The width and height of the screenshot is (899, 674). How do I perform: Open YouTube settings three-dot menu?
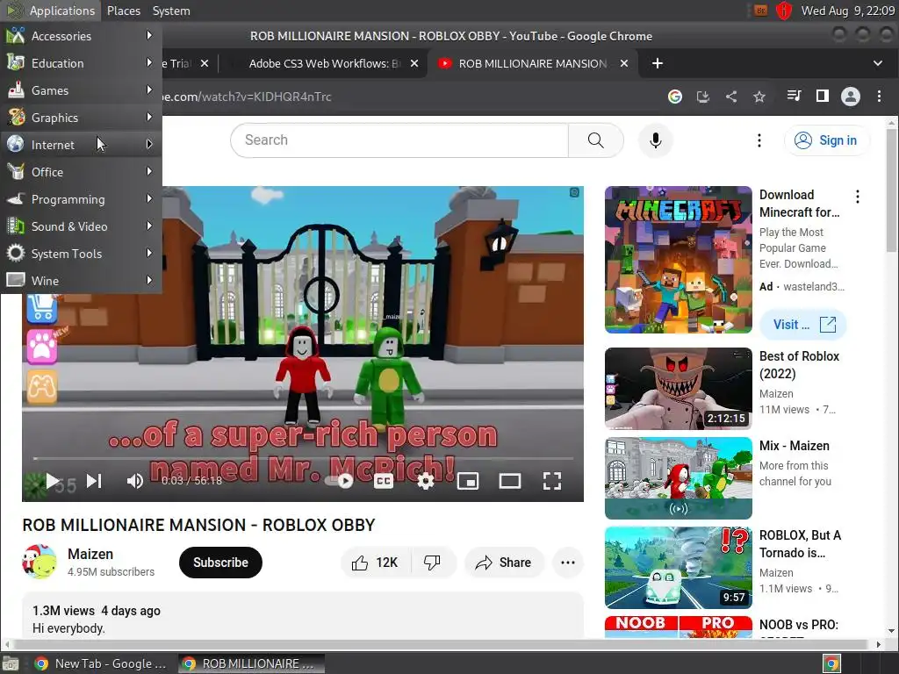pyautogui.click(x=759, y=140)
